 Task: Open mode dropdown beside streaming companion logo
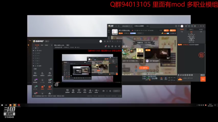47,41
